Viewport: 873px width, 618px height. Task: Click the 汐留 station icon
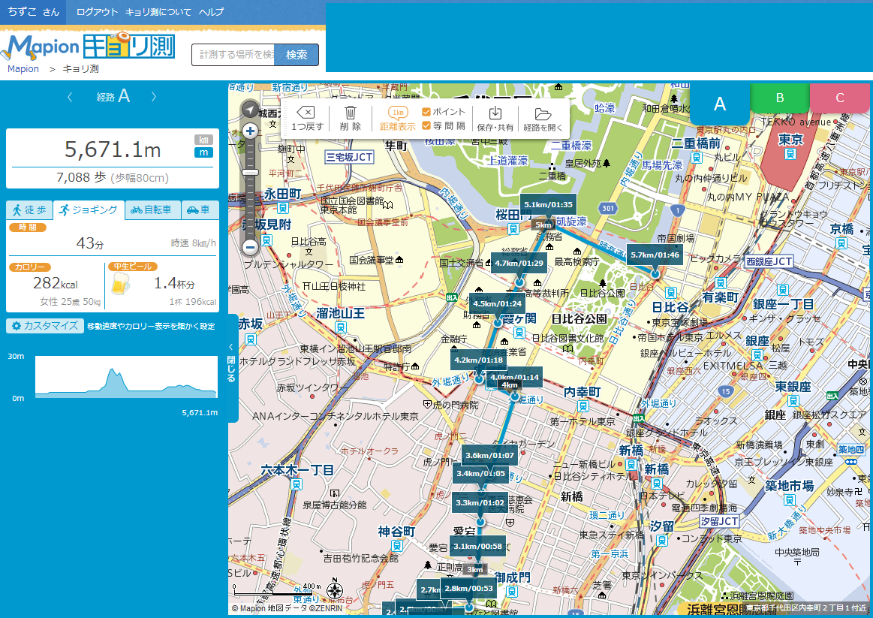(661, 540)
